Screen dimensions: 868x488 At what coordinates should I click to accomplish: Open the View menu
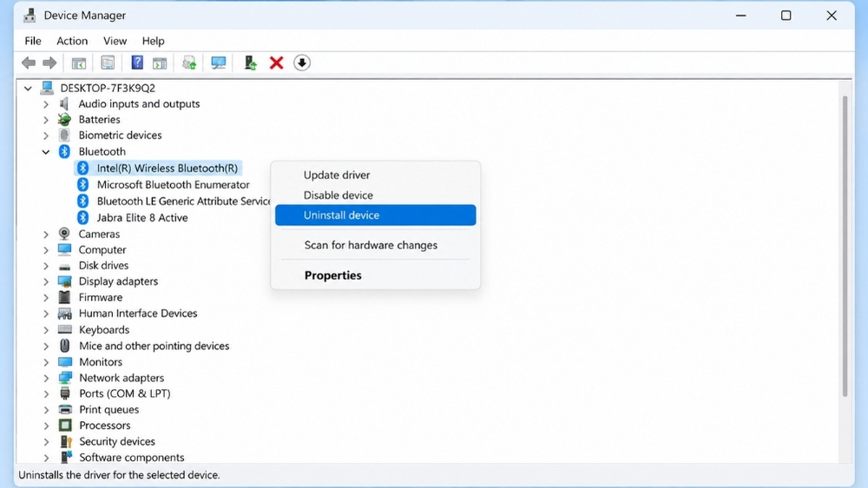(x=115, y=41)
